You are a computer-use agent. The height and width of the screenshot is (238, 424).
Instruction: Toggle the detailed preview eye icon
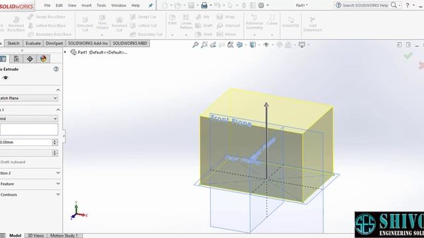click(5, 78)
